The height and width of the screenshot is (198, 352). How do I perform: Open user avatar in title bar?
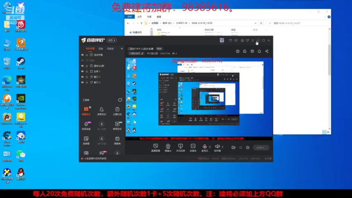222,40
